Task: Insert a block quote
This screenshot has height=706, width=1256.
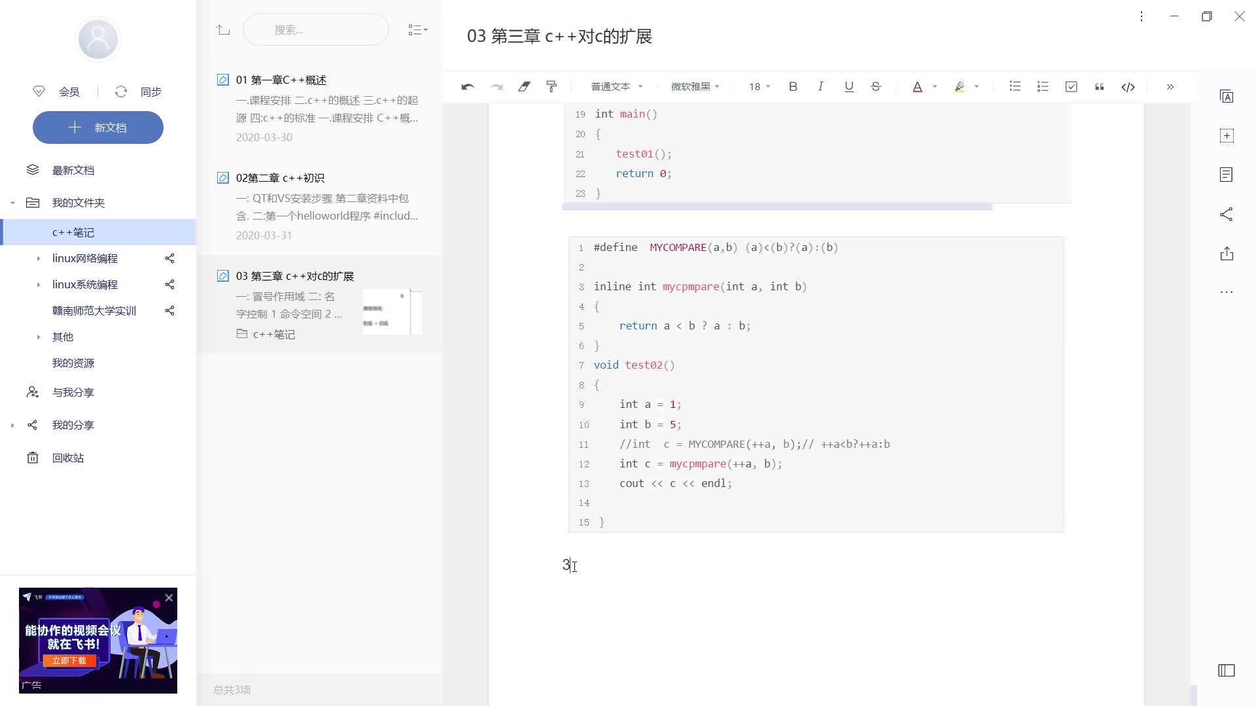Action: 1099,86
